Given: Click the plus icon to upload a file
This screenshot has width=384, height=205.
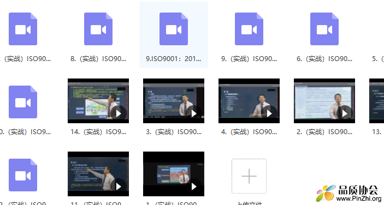Looking at the screenshot, I should pyautogui.click(x=249, y=176).
